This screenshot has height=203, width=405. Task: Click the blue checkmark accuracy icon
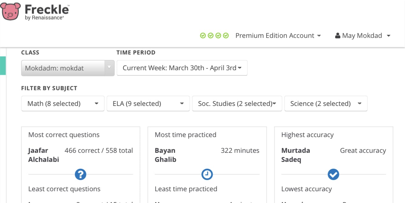333,174
